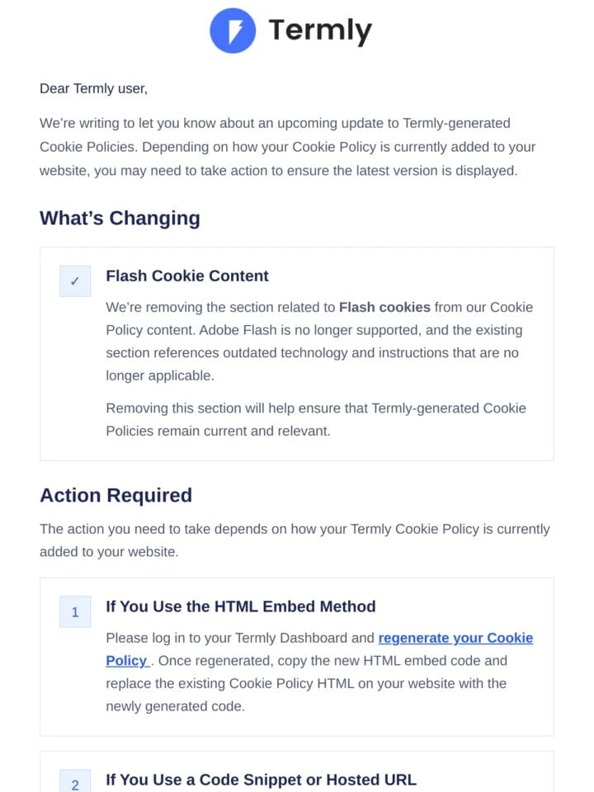594x792 pixels.
Task: Select the Code Snippet or Hosted URL heading
Action: [262, 780]
